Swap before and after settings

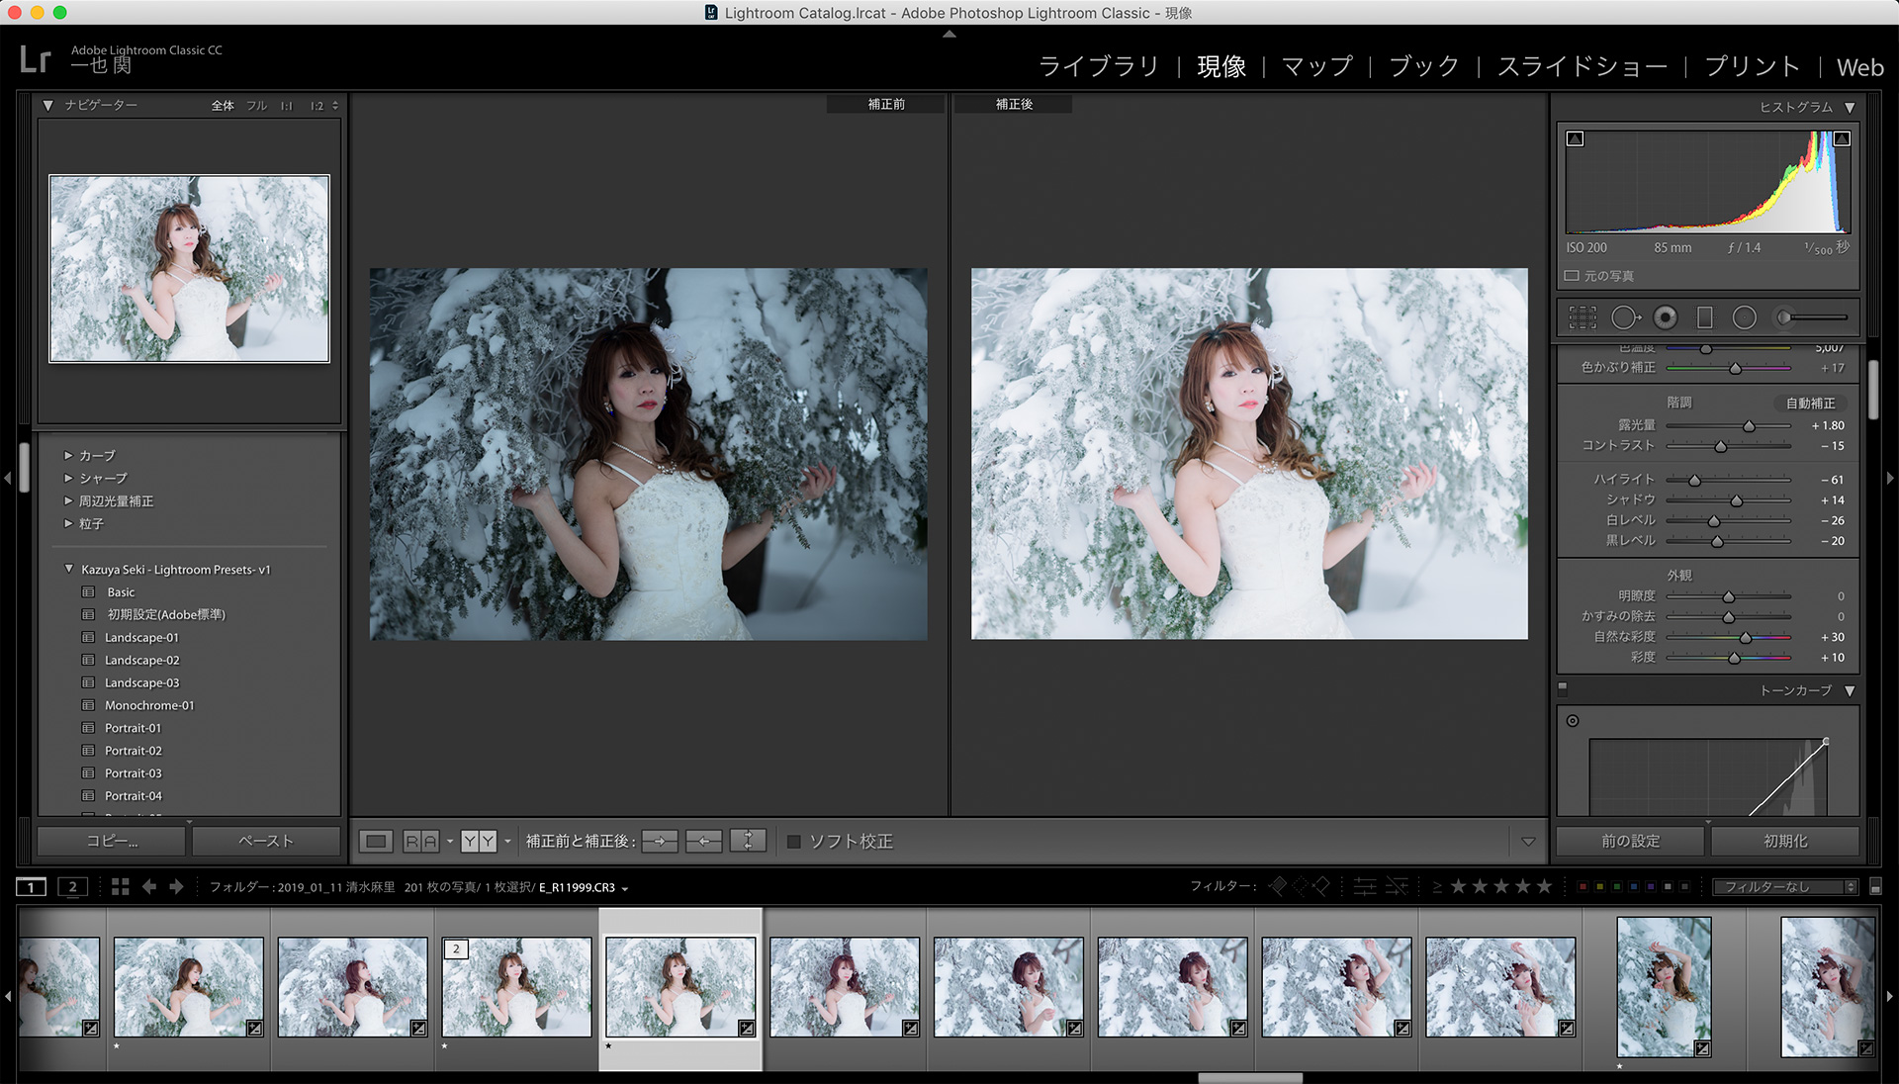[748, 842]
